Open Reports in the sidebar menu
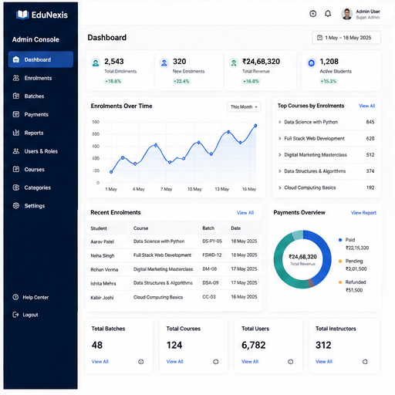The width and height of the screenshot is (395, 395). pos(41,133)
